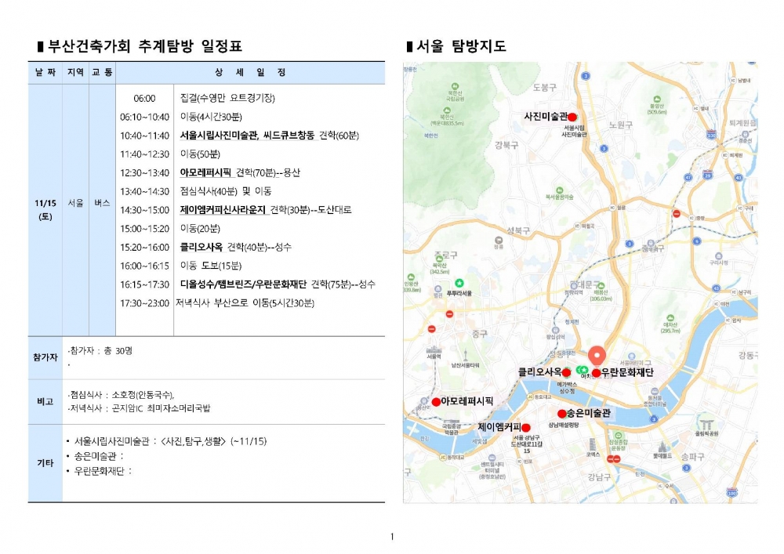Viewport: 784px width, 554px height.
Task: Select the red dot next to 아모레퍼시픽
Action: point(436,402)
